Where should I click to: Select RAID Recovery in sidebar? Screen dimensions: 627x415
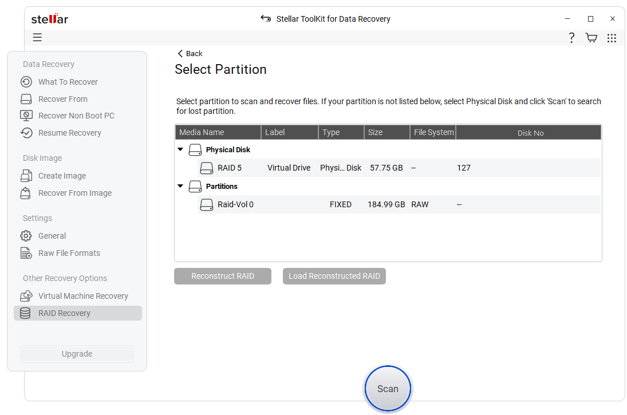tap(78, 313)
